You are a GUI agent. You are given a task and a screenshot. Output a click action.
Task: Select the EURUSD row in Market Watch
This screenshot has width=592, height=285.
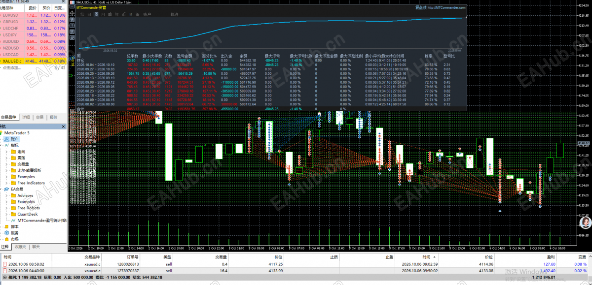tap(34, 15)
